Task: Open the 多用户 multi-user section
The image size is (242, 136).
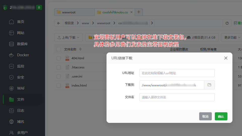Action: (23, 133)
